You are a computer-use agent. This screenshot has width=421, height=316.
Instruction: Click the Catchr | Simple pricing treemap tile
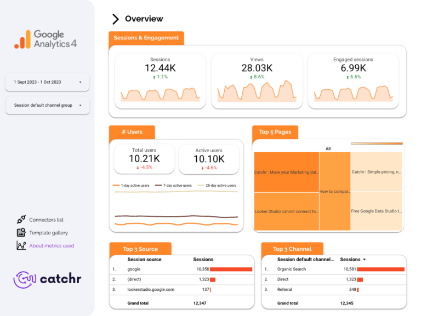[377, 171]
